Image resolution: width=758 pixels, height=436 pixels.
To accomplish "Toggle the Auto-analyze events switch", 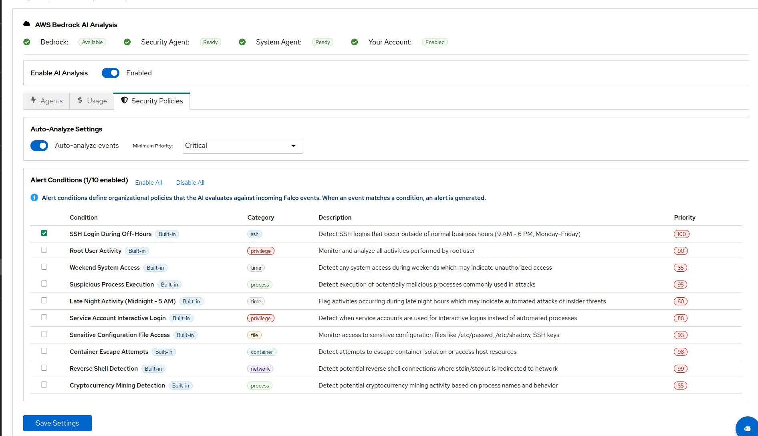I will point(39,145).
